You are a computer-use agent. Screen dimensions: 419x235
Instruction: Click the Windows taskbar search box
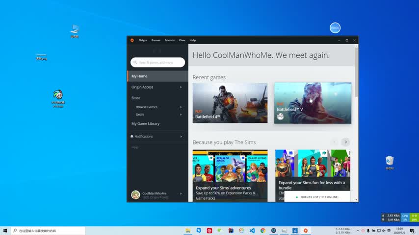pos(48,231)
